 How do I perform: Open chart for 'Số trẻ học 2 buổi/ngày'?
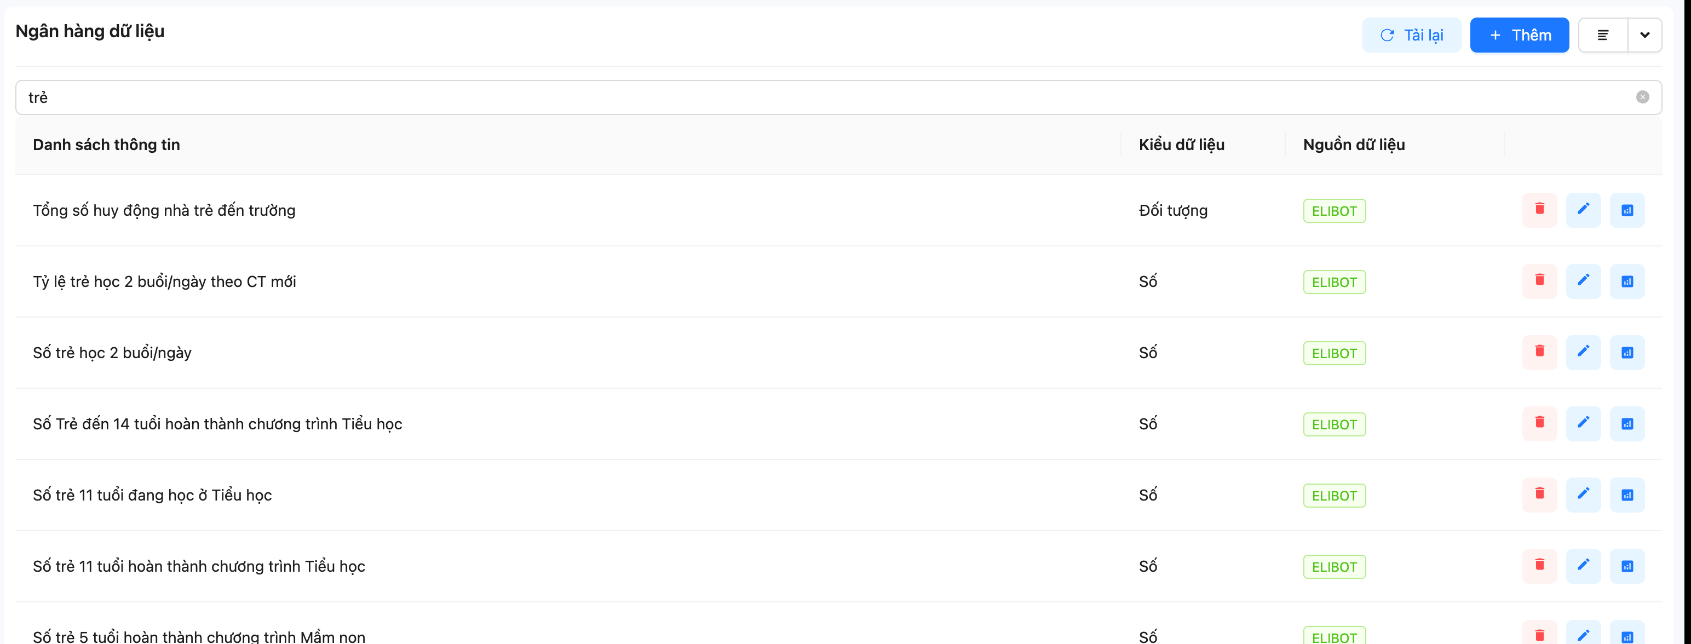coord(1627,353)
